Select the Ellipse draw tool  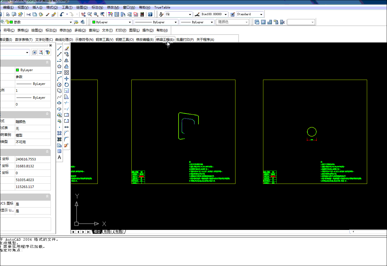pyautogui.click(x=59, y=103)
